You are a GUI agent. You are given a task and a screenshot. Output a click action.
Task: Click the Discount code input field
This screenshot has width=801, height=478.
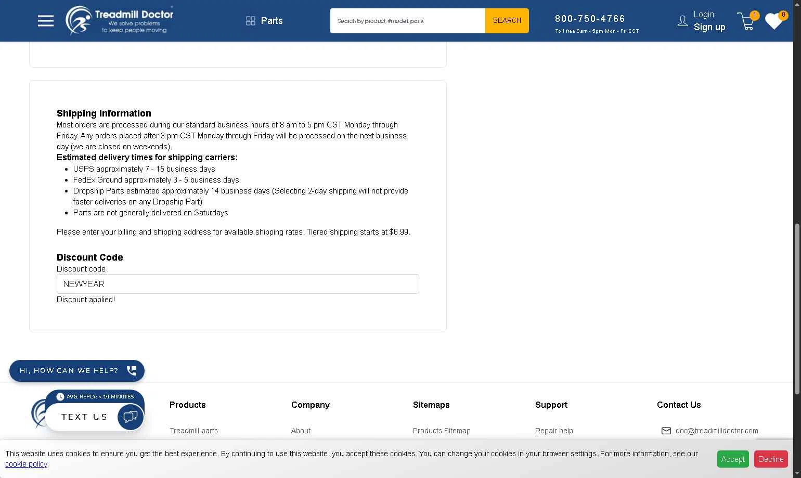(x=238, y=284)
